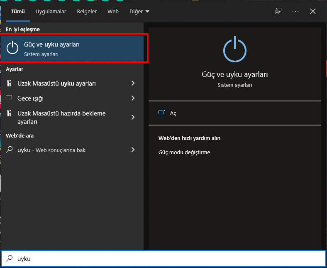Screen dimensions: 327x268
Task: Open the three-dots options menu
Action: point(295,11)
